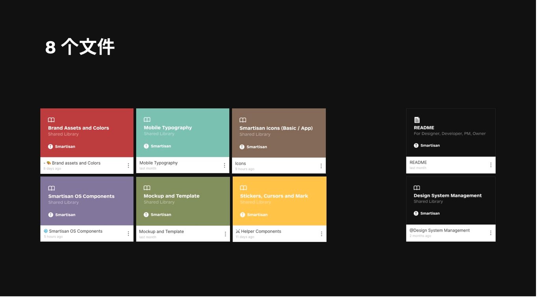
Task: Click "Shared Library" on the Brand Assets and Colors card
Action: (63, 134)
